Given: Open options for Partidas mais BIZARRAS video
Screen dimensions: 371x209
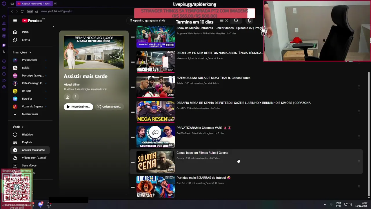Looking at the screenshot, I should click(x=359, y=187).
